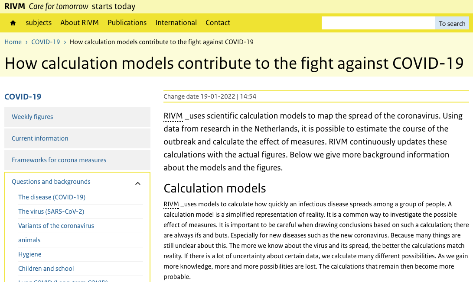
Task: Open Frameworks for corona measures
Action: coord(77,160)
